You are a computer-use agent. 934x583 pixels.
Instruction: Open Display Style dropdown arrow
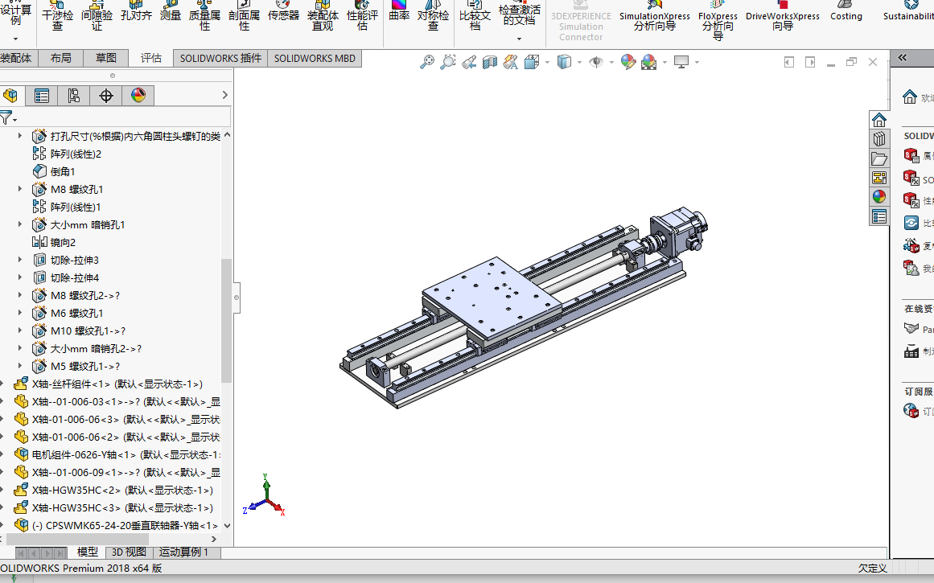(579, 62)
